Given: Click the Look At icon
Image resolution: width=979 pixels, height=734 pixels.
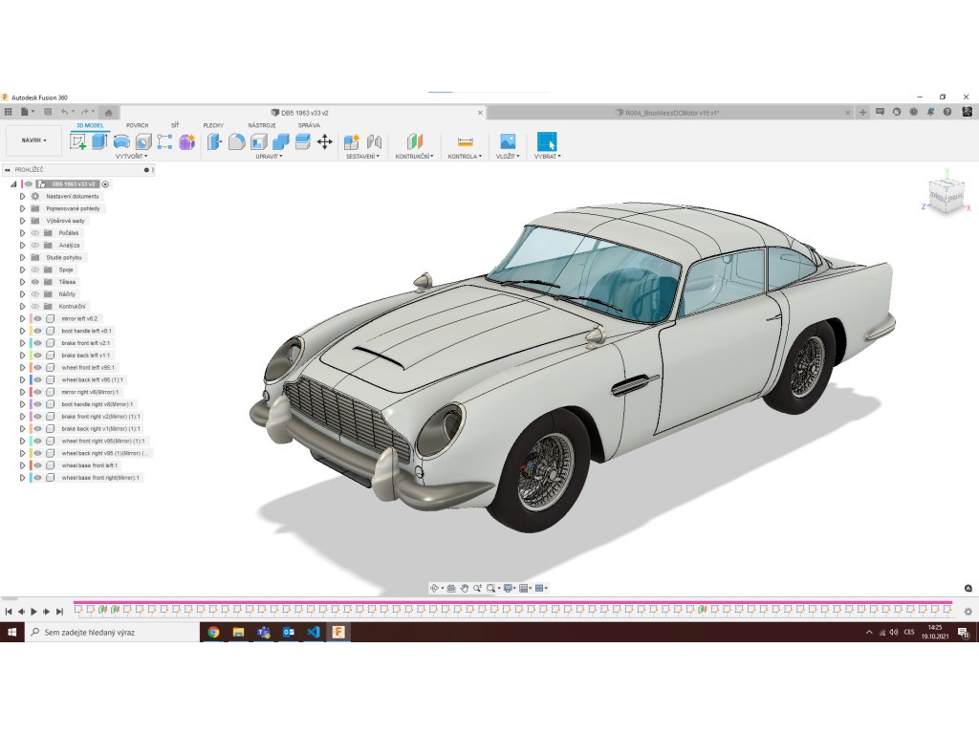Looking at the screenshot, I should pos(451,588).
